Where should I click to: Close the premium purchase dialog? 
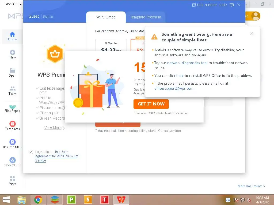tap(239, 5)
